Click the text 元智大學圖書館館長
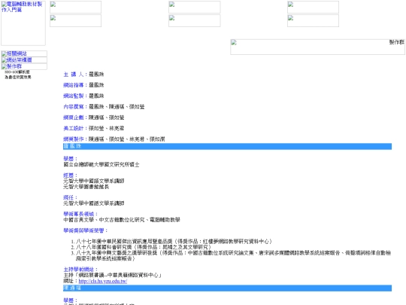Image resolution: width=406 pixels, height=305 pixels. coord(86,187)
